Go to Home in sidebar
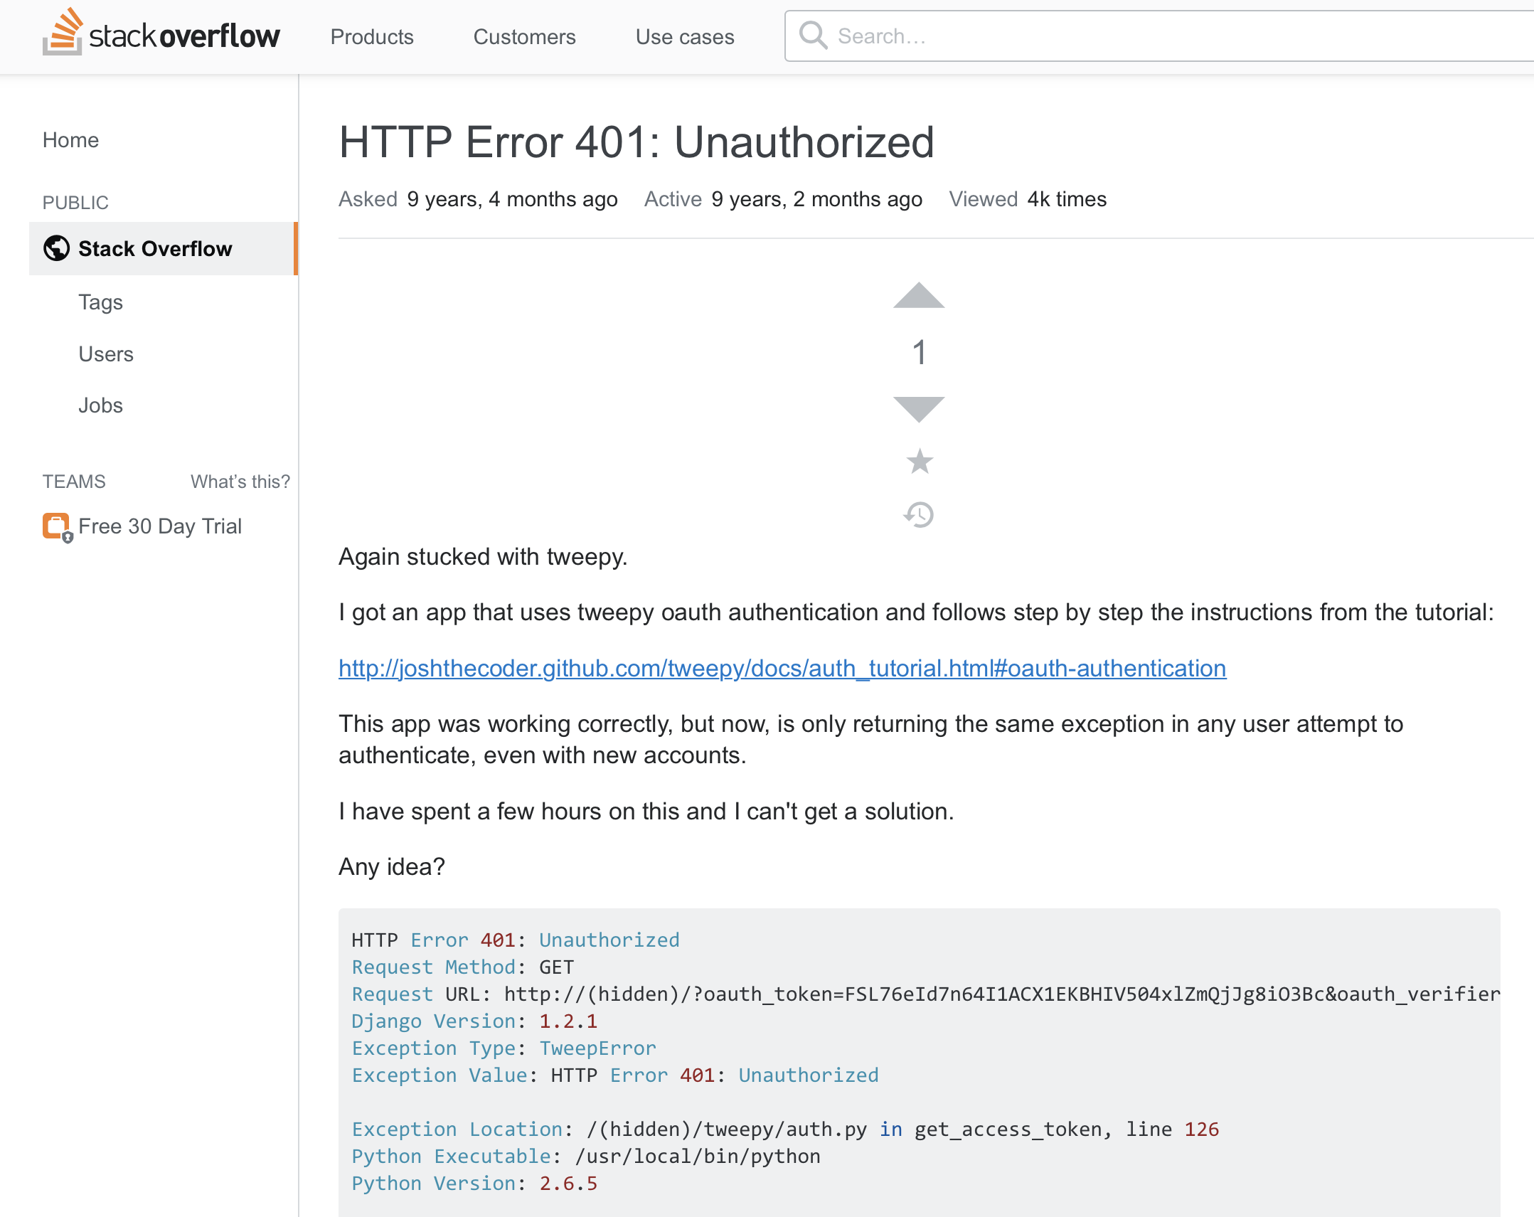This screenshot has width=1534, height=1217. tap(70, 139)
